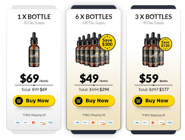This screenshot has width=185, height=140.
Task: Click the Visa icon under 3 X Bottles
Action: point(137,123)
